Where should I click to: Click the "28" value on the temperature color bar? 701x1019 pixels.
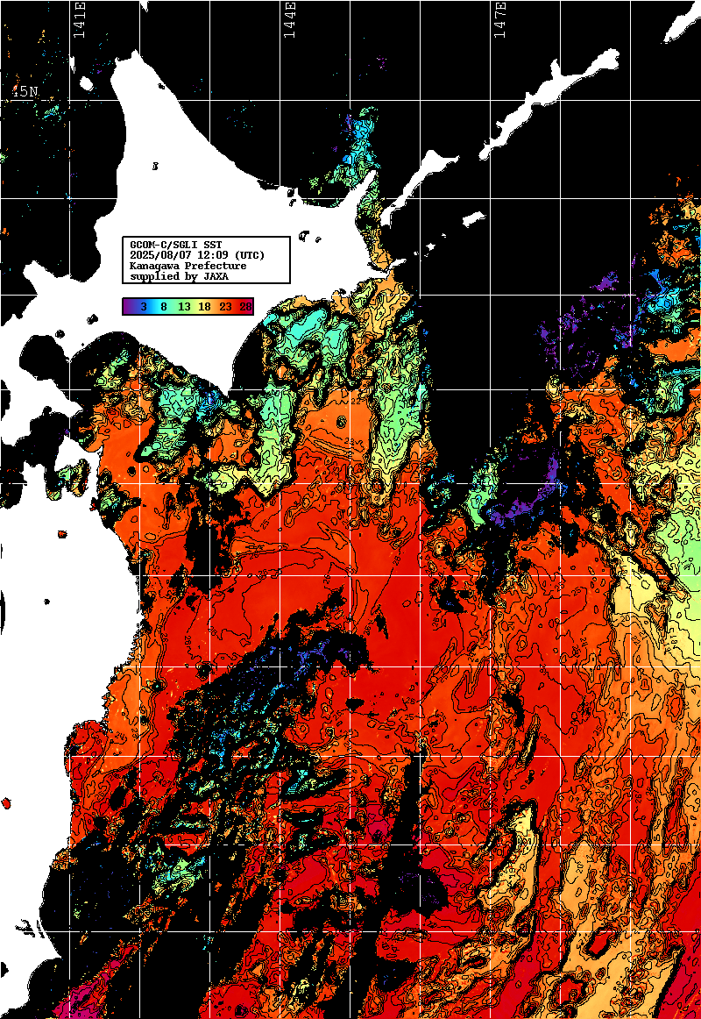[245, 307]
